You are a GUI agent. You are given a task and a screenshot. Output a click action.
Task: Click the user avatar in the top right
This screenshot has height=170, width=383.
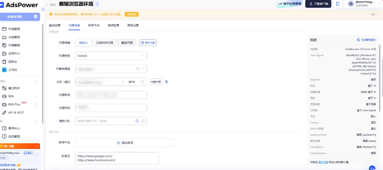pos(351,4)
